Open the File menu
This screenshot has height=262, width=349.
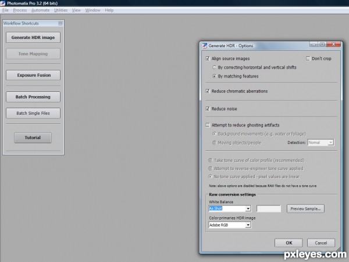click(x=5, y=10)
